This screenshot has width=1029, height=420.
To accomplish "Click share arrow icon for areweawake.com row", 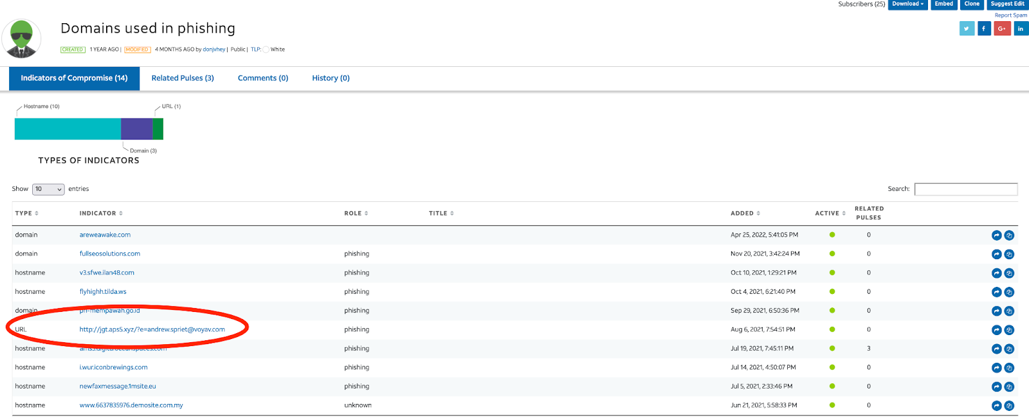I will pos(997,235).
